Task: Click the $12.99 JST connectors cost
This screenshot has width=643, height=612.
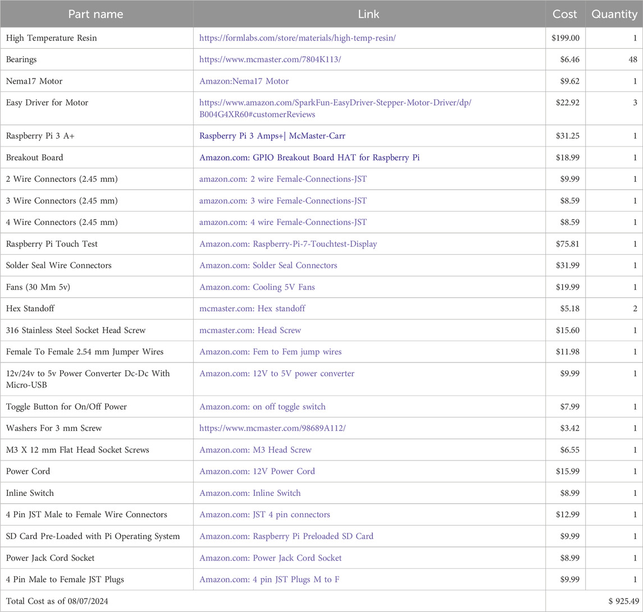Action: tap(568, 514)
